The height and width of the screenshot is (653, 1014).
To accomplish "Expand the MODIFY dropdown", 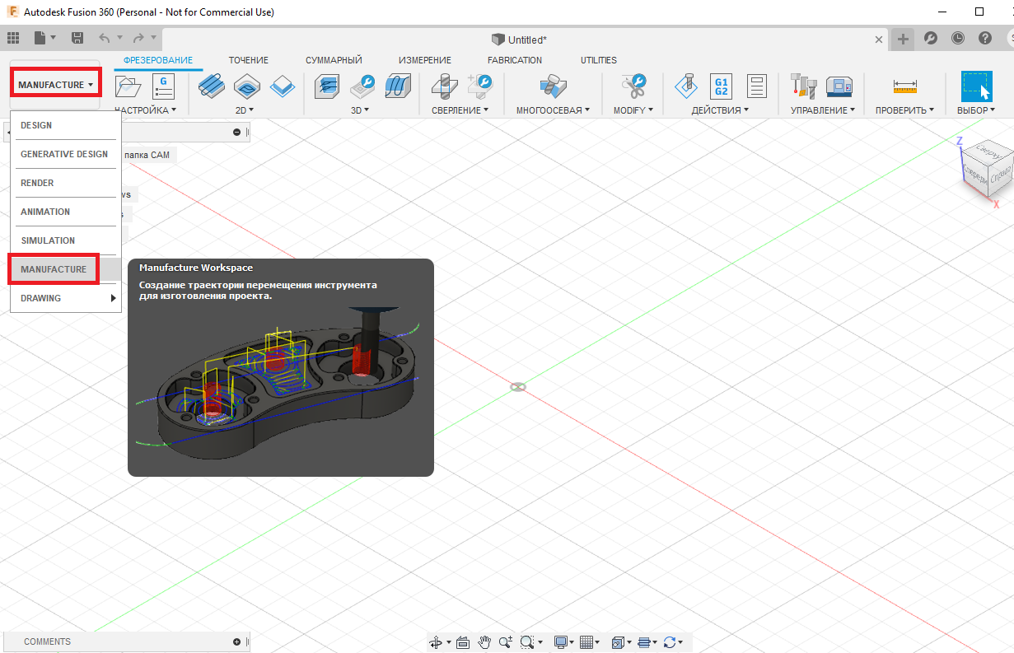I will click(x=633, y=110).
